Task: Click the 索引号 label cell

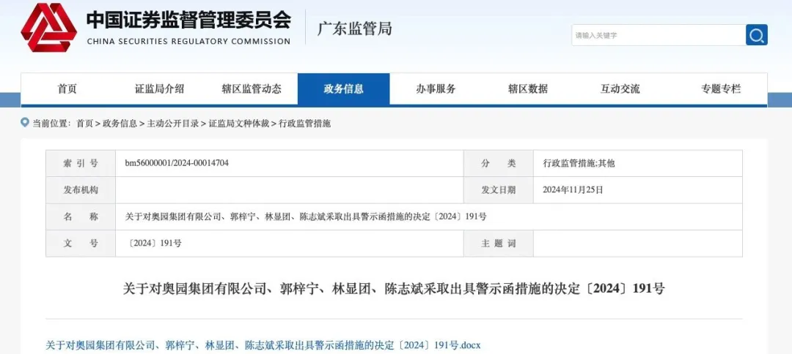Action: (81, 163)
